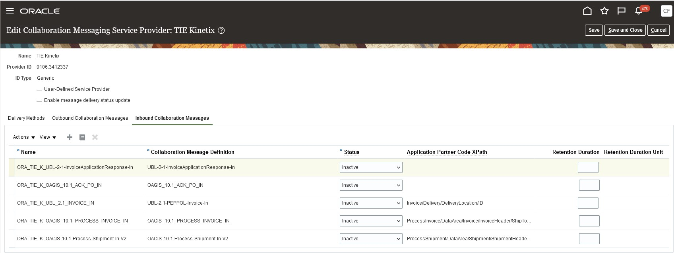
Task: Add a new row with plus icon
Action: [x=70, y=137]
